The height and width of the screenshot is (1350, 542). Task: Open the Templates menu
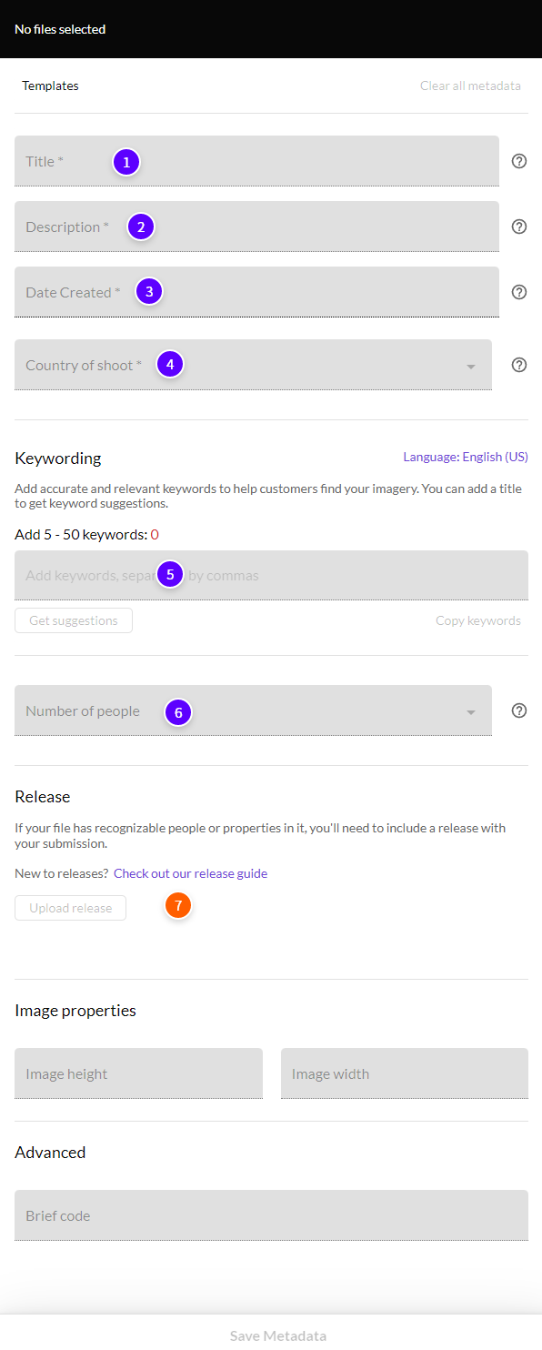click(50, 86)
